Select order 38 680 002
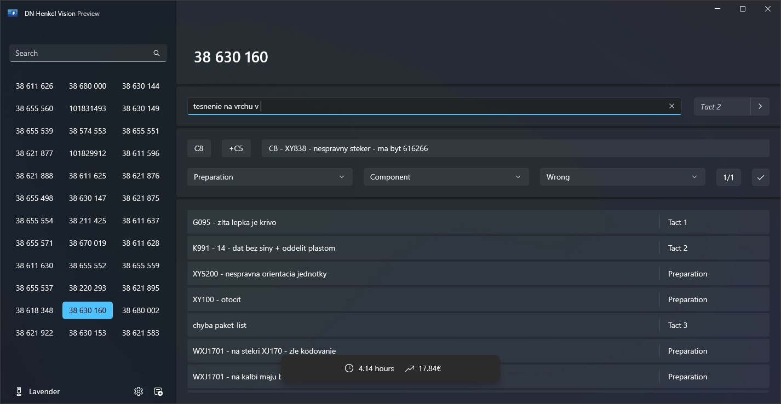 [x=141, y=310]
